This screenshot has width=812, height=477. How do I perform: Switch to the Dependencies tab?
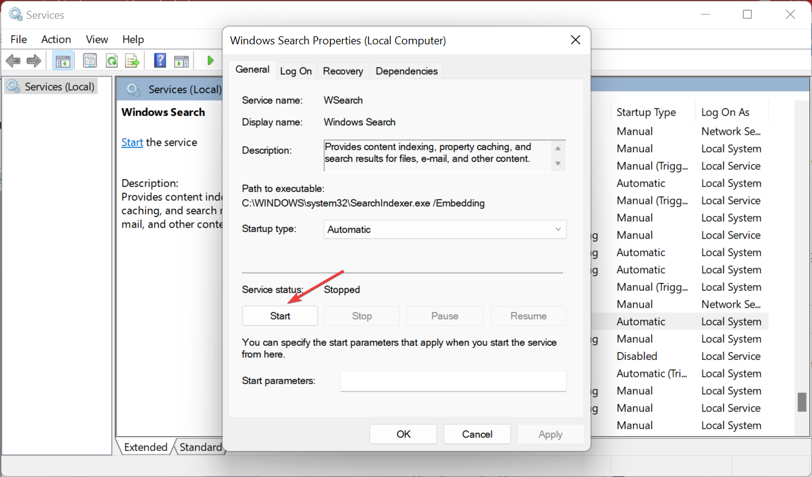407,71
